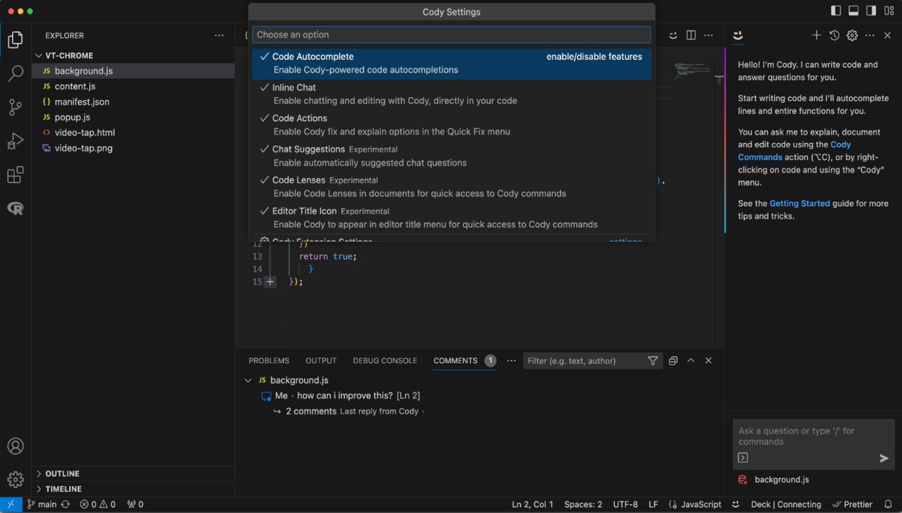The width and height of the screenshot is (902, 513).
Task: Start a new Cody chat with plus icon
Action: coord(816,35)
